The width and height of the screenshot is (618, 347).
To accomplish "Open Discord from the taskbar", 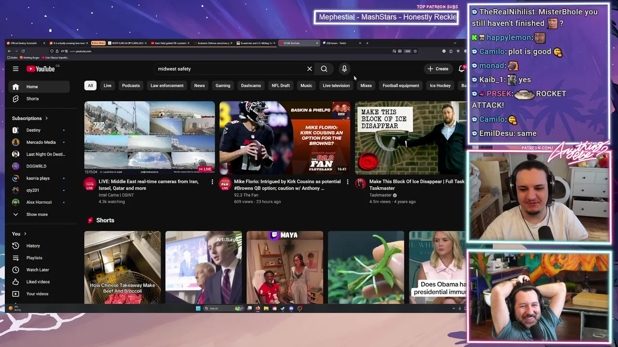I will pyautogui.click(x=291, y=308).
